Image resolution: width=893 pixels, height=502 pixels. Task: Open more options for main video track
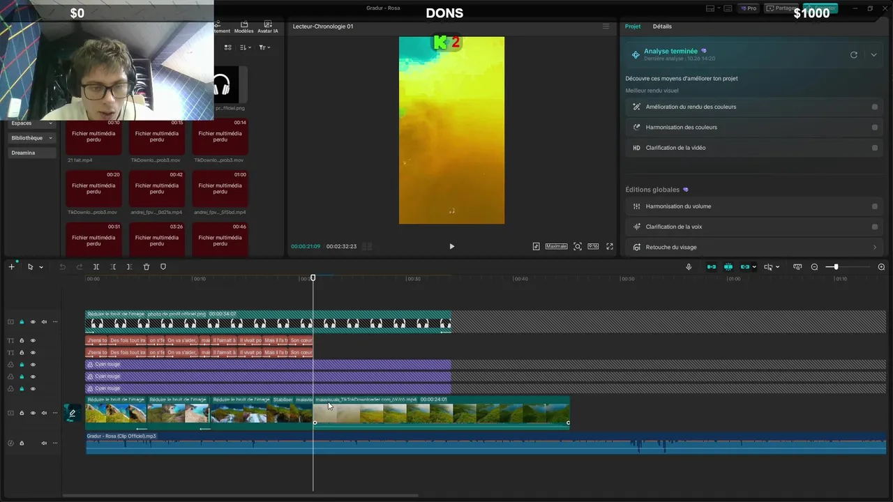[x=55, y=413]
